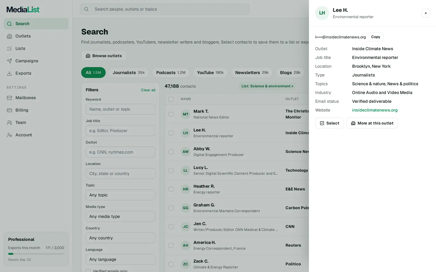This screenshot has width=436, height=272.
Task: Toggle the select-all checkbox in table header
Action: (x=171, y=99)
